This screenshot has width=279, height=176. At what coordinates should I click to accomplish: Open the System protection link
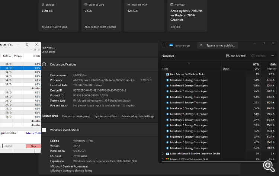[x=106, y=116]
